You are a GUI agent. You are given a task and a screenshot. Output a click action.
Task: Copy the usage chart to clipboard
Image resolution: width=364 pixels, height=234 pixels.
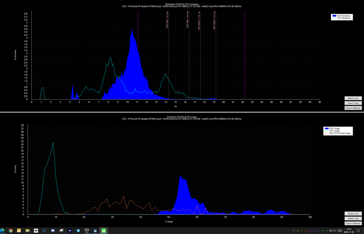353,223
